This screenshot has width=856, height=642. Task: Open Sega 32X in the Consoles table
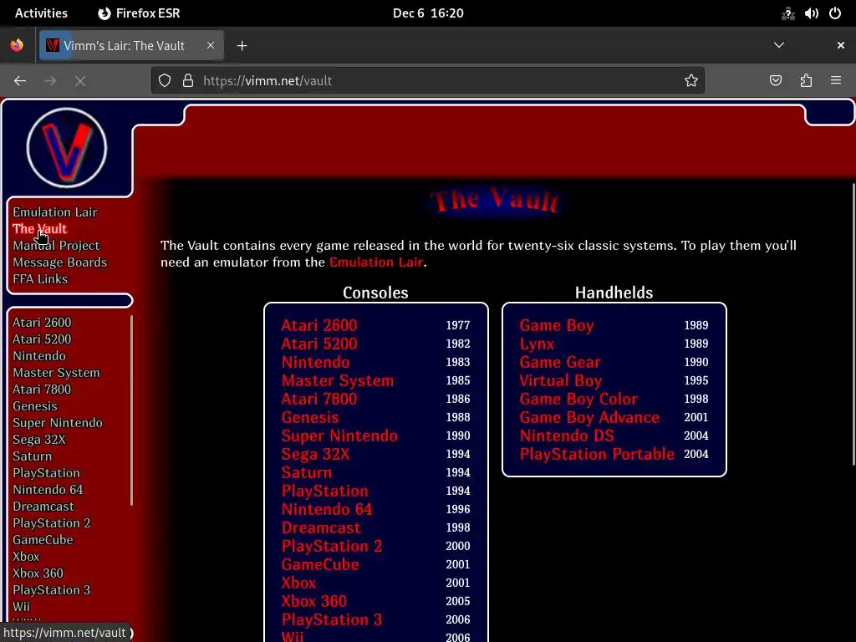(315, 454)
